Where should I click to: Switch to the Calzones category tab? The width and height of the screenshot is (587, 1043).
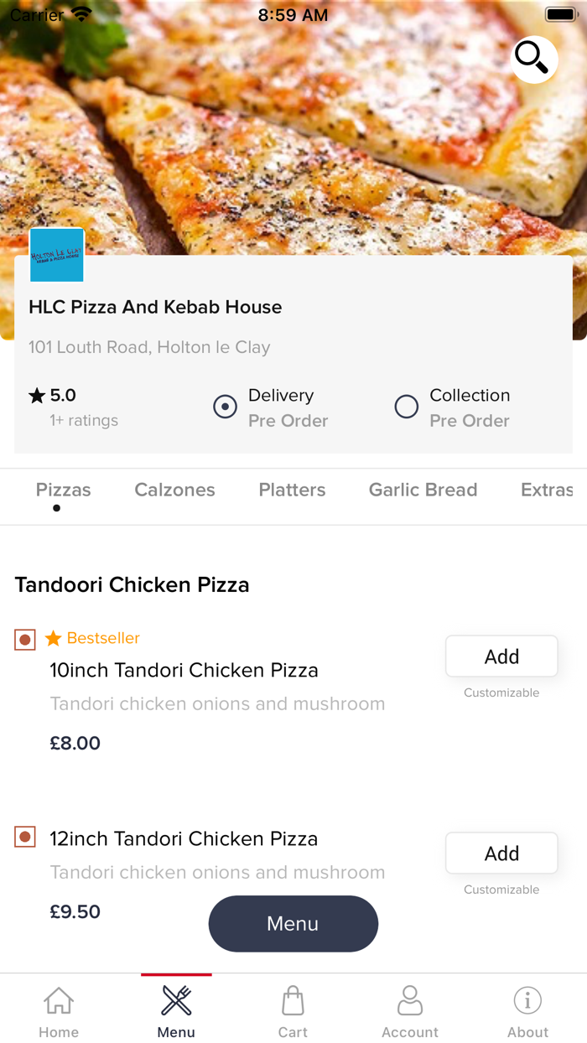pos(174,490)
